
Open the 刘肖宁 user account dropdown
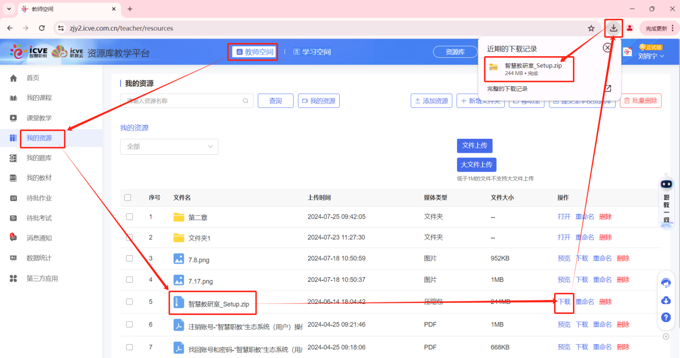(x=651, y=56)
